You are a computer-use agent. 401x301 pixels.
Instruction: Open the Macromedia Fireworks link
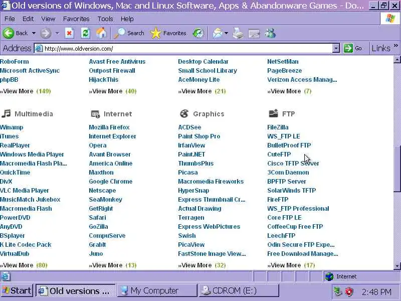point(211,182)
